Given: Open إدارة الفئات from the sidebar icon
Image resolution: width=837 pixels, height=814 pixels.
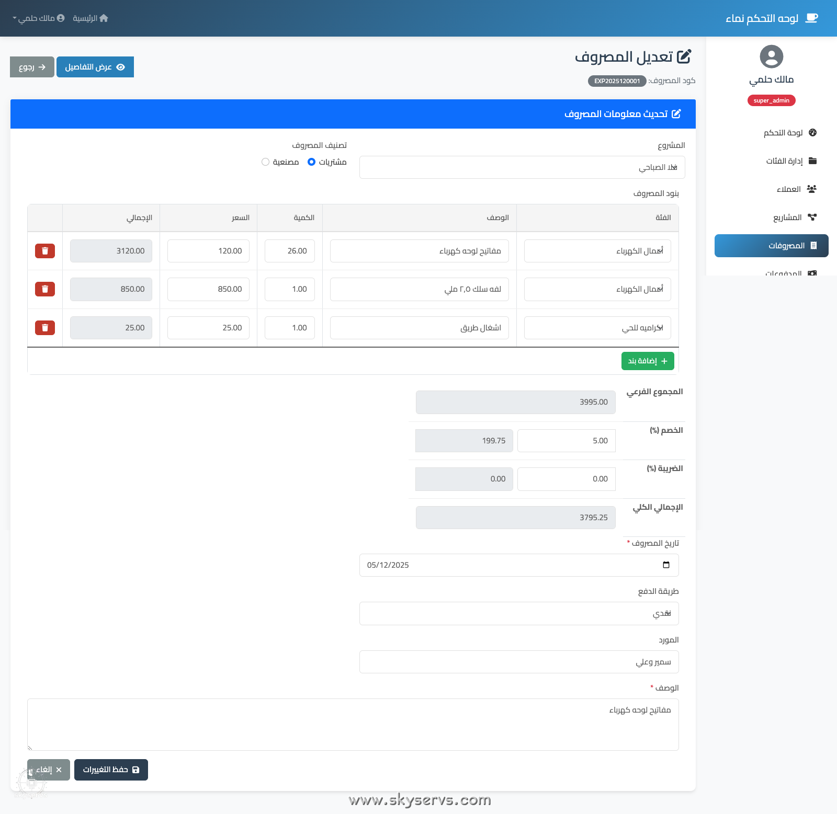Looking at the screenshot, I should coord(812,160).
